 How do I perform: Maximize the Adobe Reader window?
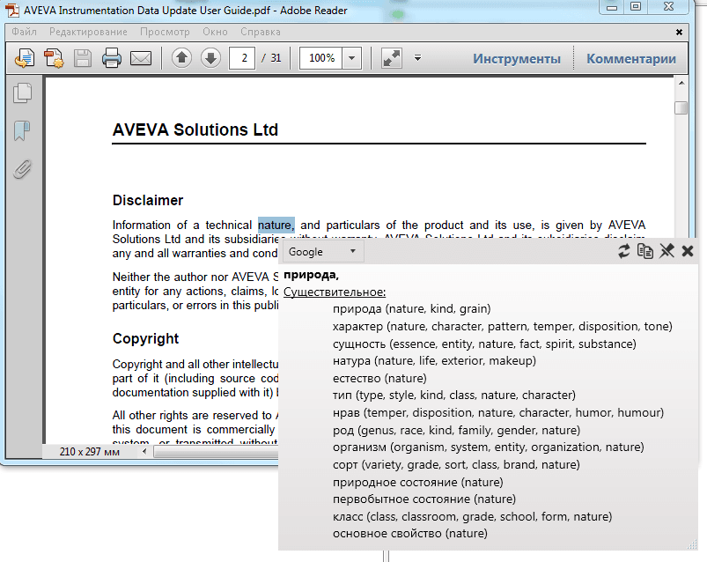(x=636, y=7)
